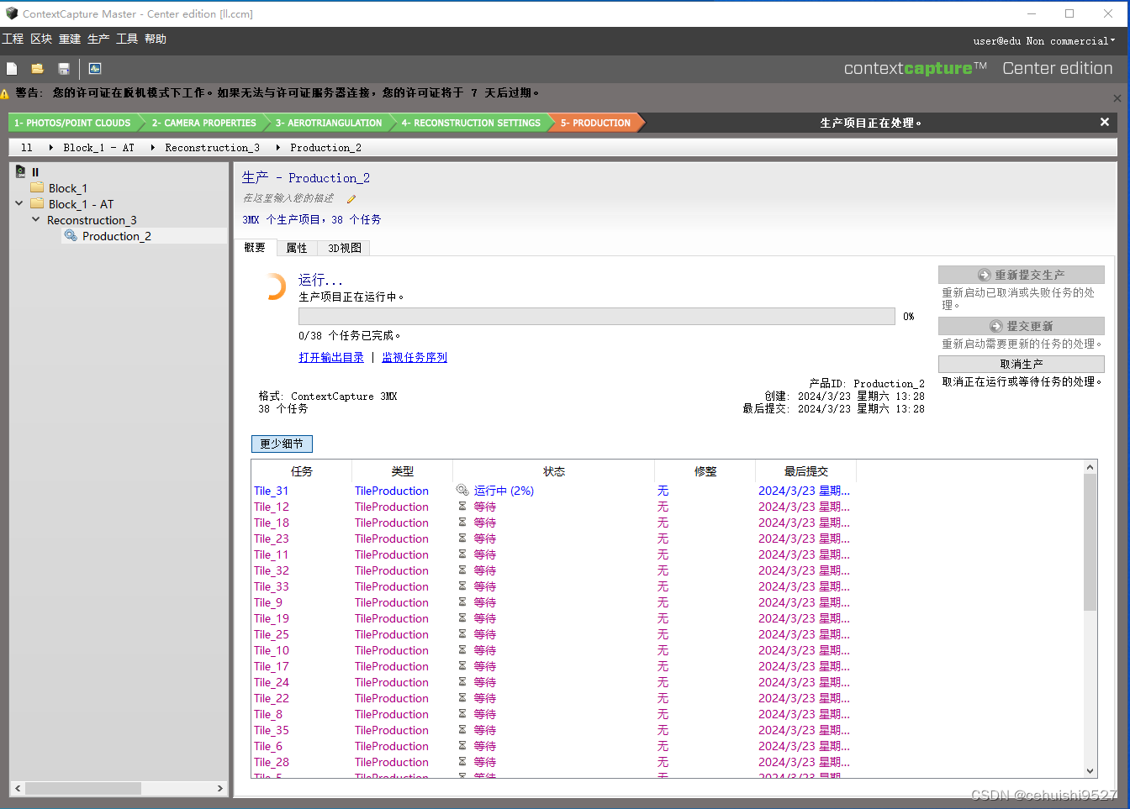
Task: Sort by the 状态 column header
Action: pos(554,471)
